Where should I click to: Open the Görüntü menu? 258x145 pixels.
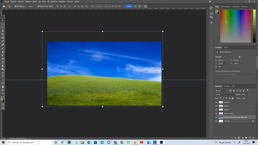pyautogui.click(x=21, y=2)
